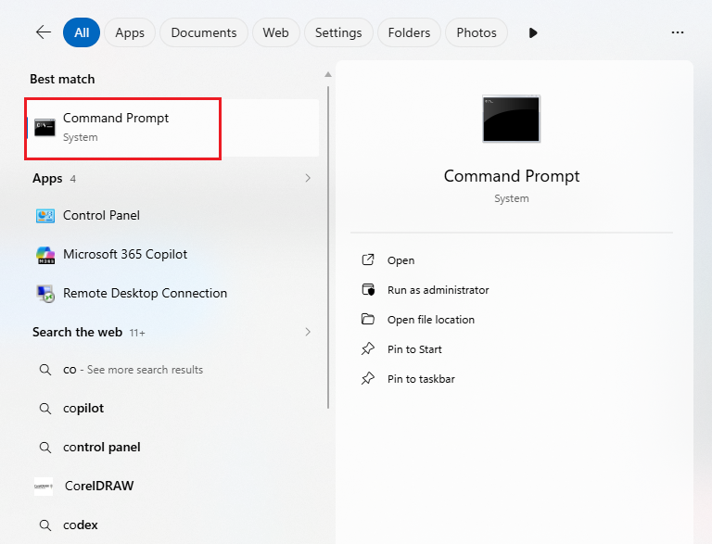Switch to the Photos filter tab
The width and height of the screenshot is (712, 544).
point(477,32)
